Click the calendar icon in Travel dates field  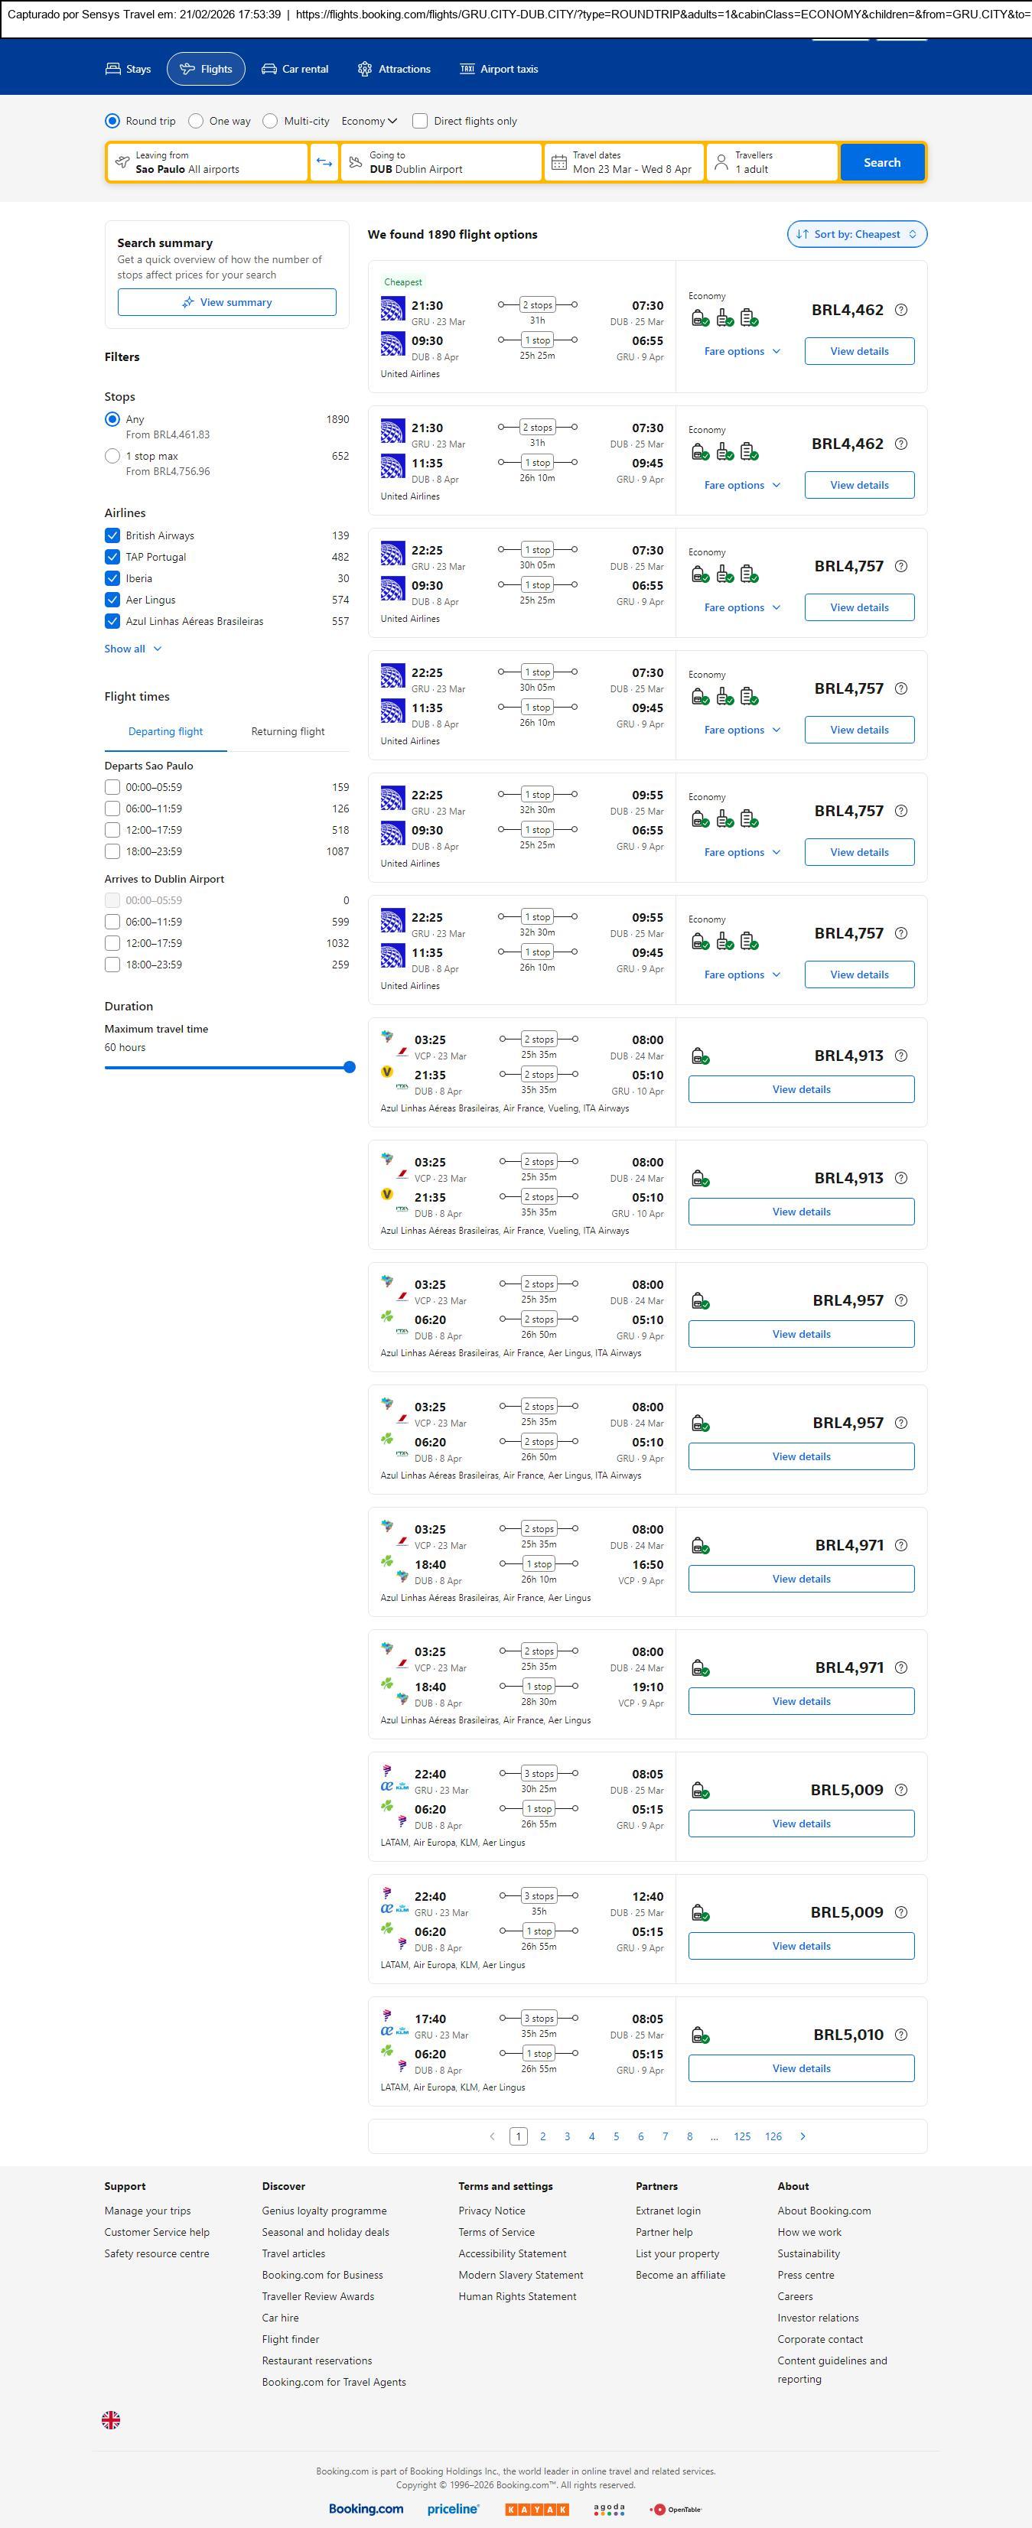tap(558, 163)
